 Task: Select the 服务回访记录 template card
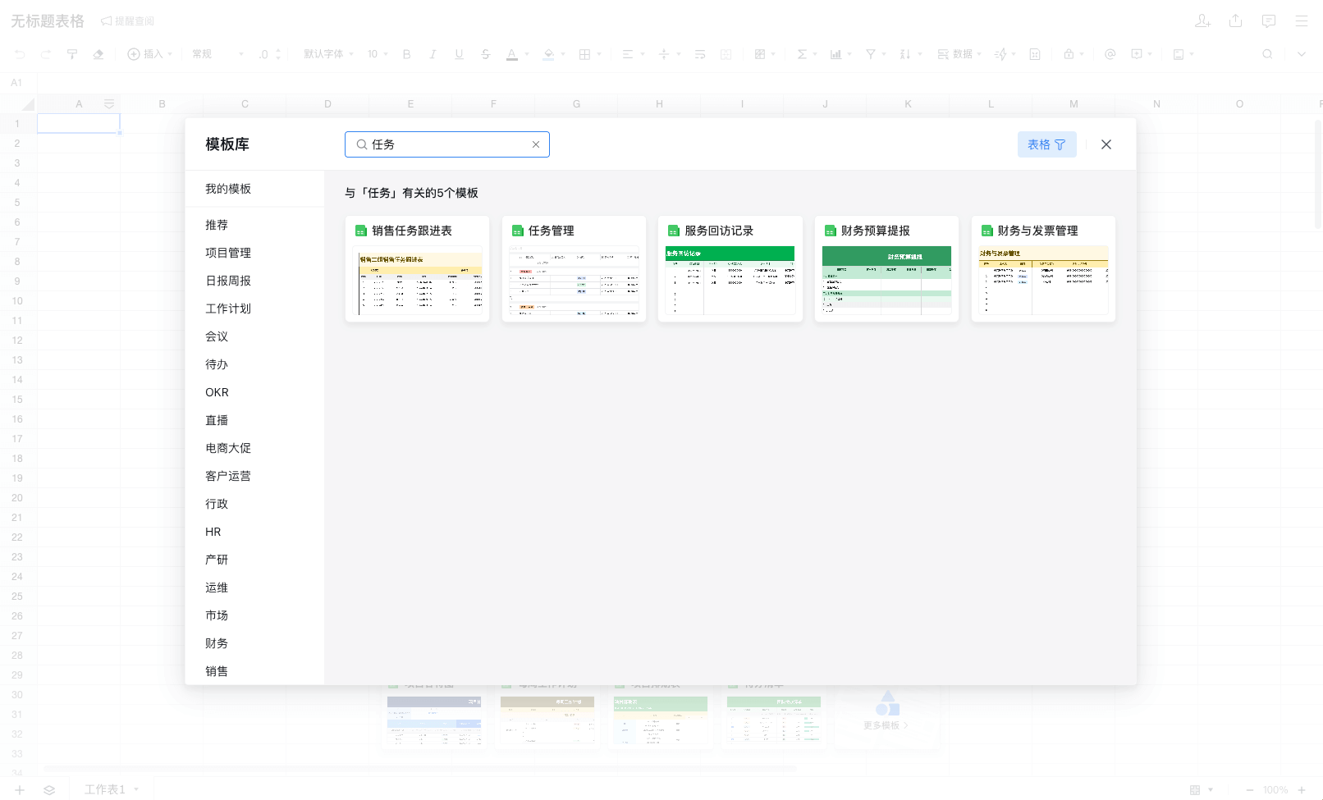730,269
